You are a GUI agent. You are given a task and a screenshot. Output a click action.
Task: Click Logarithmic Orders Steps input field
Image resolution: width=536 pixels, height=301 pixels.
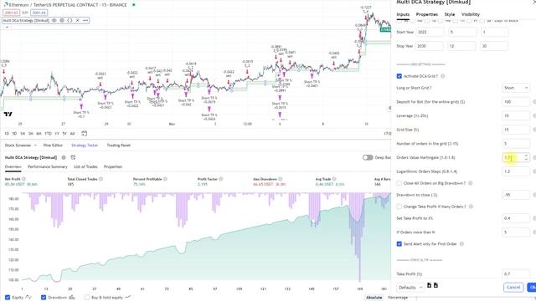click(x=516, y=171)
